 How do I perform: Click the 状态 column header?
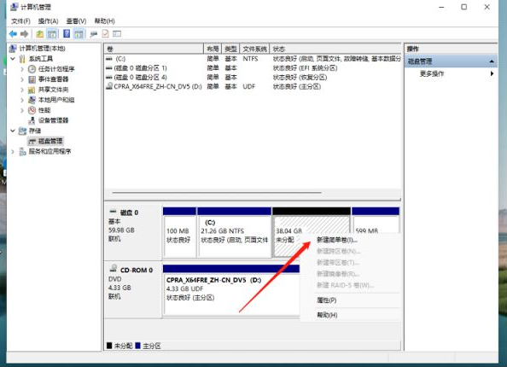point(335,49)
